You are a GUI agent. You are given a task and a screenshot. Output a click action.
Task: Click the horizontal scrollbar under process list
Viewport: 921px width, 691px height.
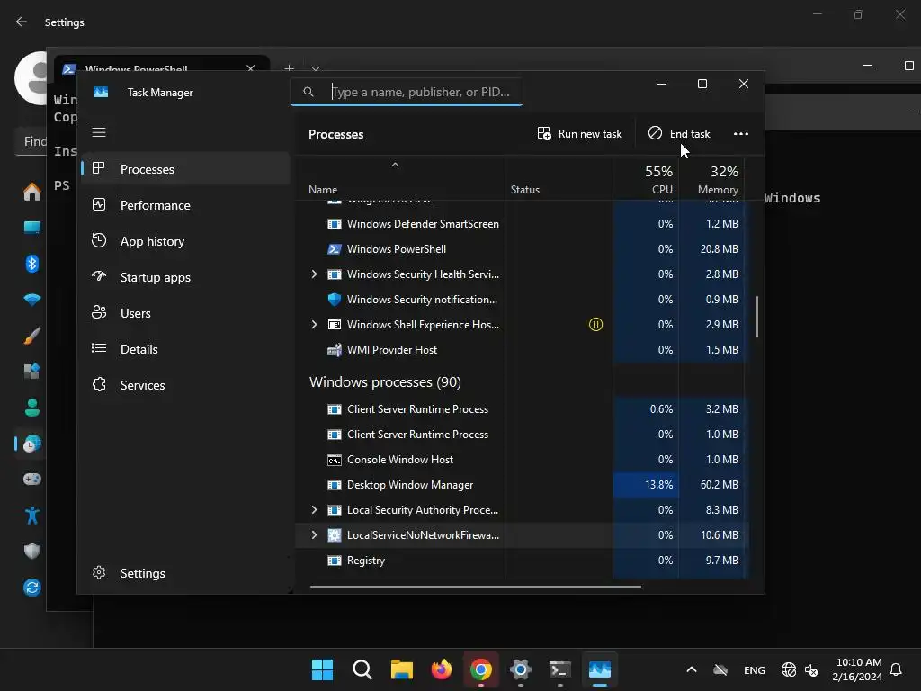pyautogui.click(x=475, y=586)
